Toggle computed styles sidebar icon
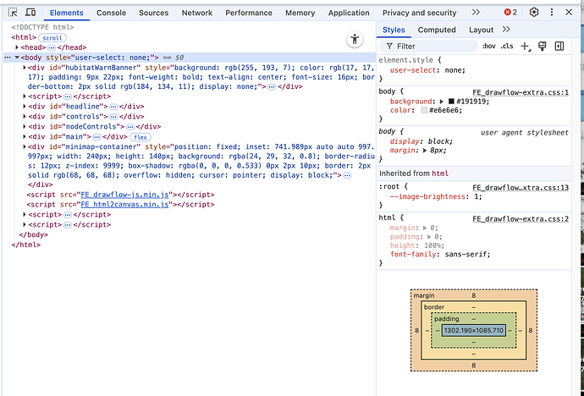The width and height of the screenshot is (584, 396). pos(559,47)
